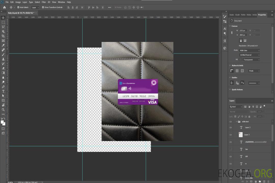Activate the Zoom tool
This screenshot has width=275, height=183.
pyautogui.click(x=3, y=110)
